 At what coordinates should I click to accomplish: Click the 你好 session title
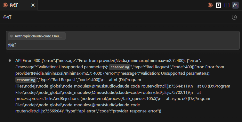coord(7,17)
